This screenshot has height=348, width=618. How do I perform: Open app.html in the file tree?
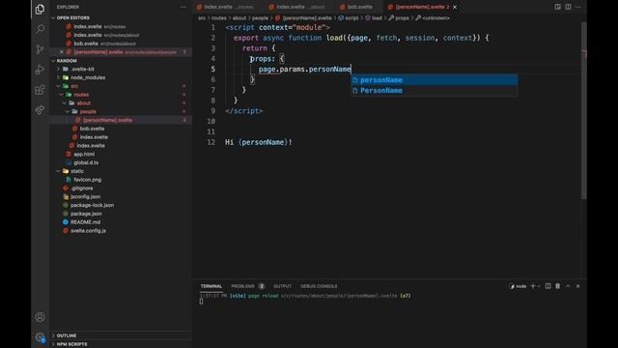point(84,155)
